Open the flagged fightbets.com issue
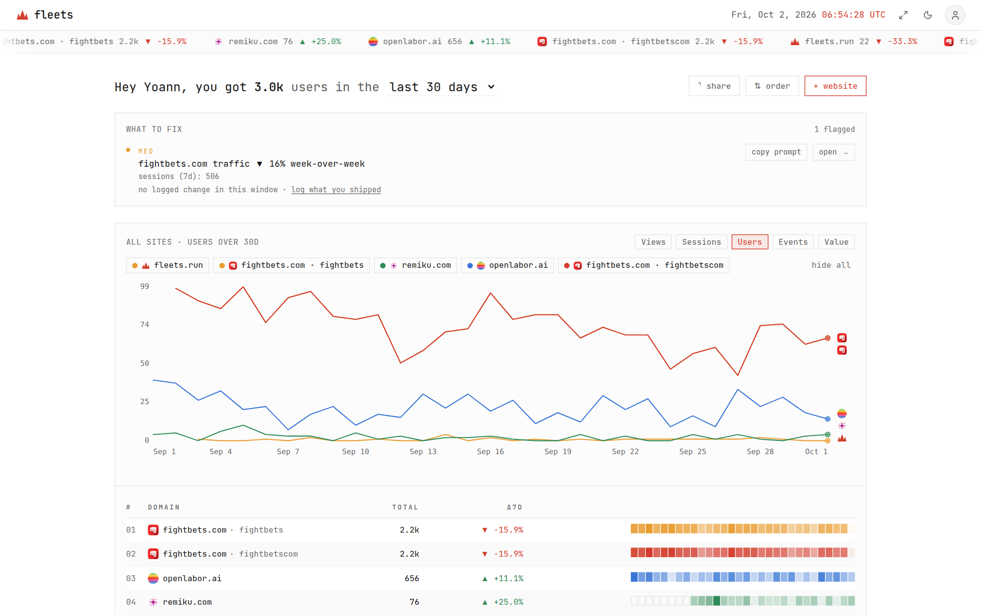This screenshot has width=981, height=615. pos(833,152)
